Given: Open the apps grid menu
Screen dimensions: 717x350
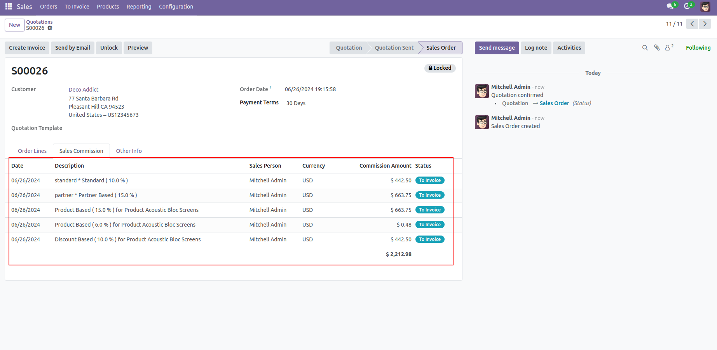Looking at the screenshot, I should coord(8,6).
